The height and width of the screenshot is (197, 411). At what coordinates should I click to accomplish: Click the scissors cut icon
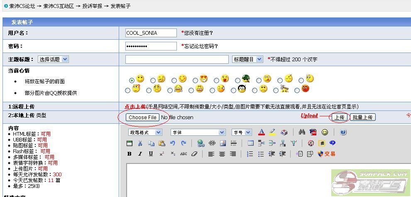click(140, 143)
